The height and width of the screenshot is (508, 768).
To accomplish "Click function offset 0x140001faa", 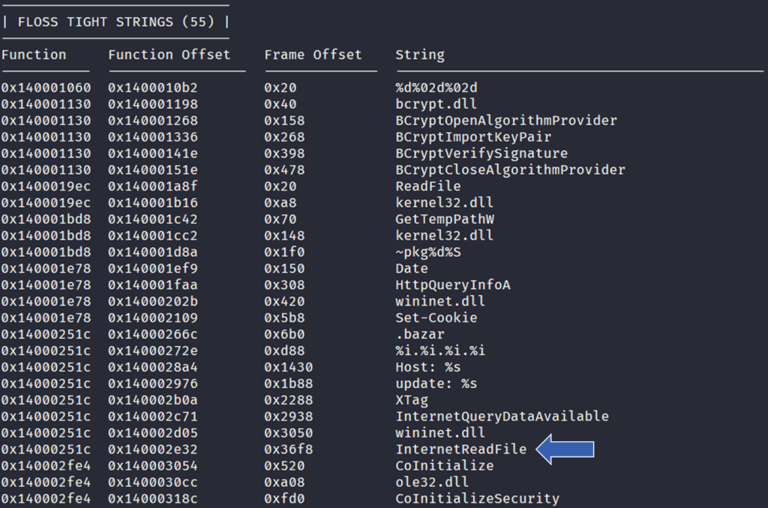I will [153, 285].
